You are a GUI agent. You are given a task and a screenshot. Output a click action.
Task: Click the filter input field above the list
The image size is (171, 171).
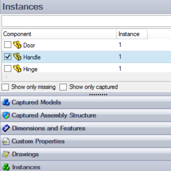(86, 21)
